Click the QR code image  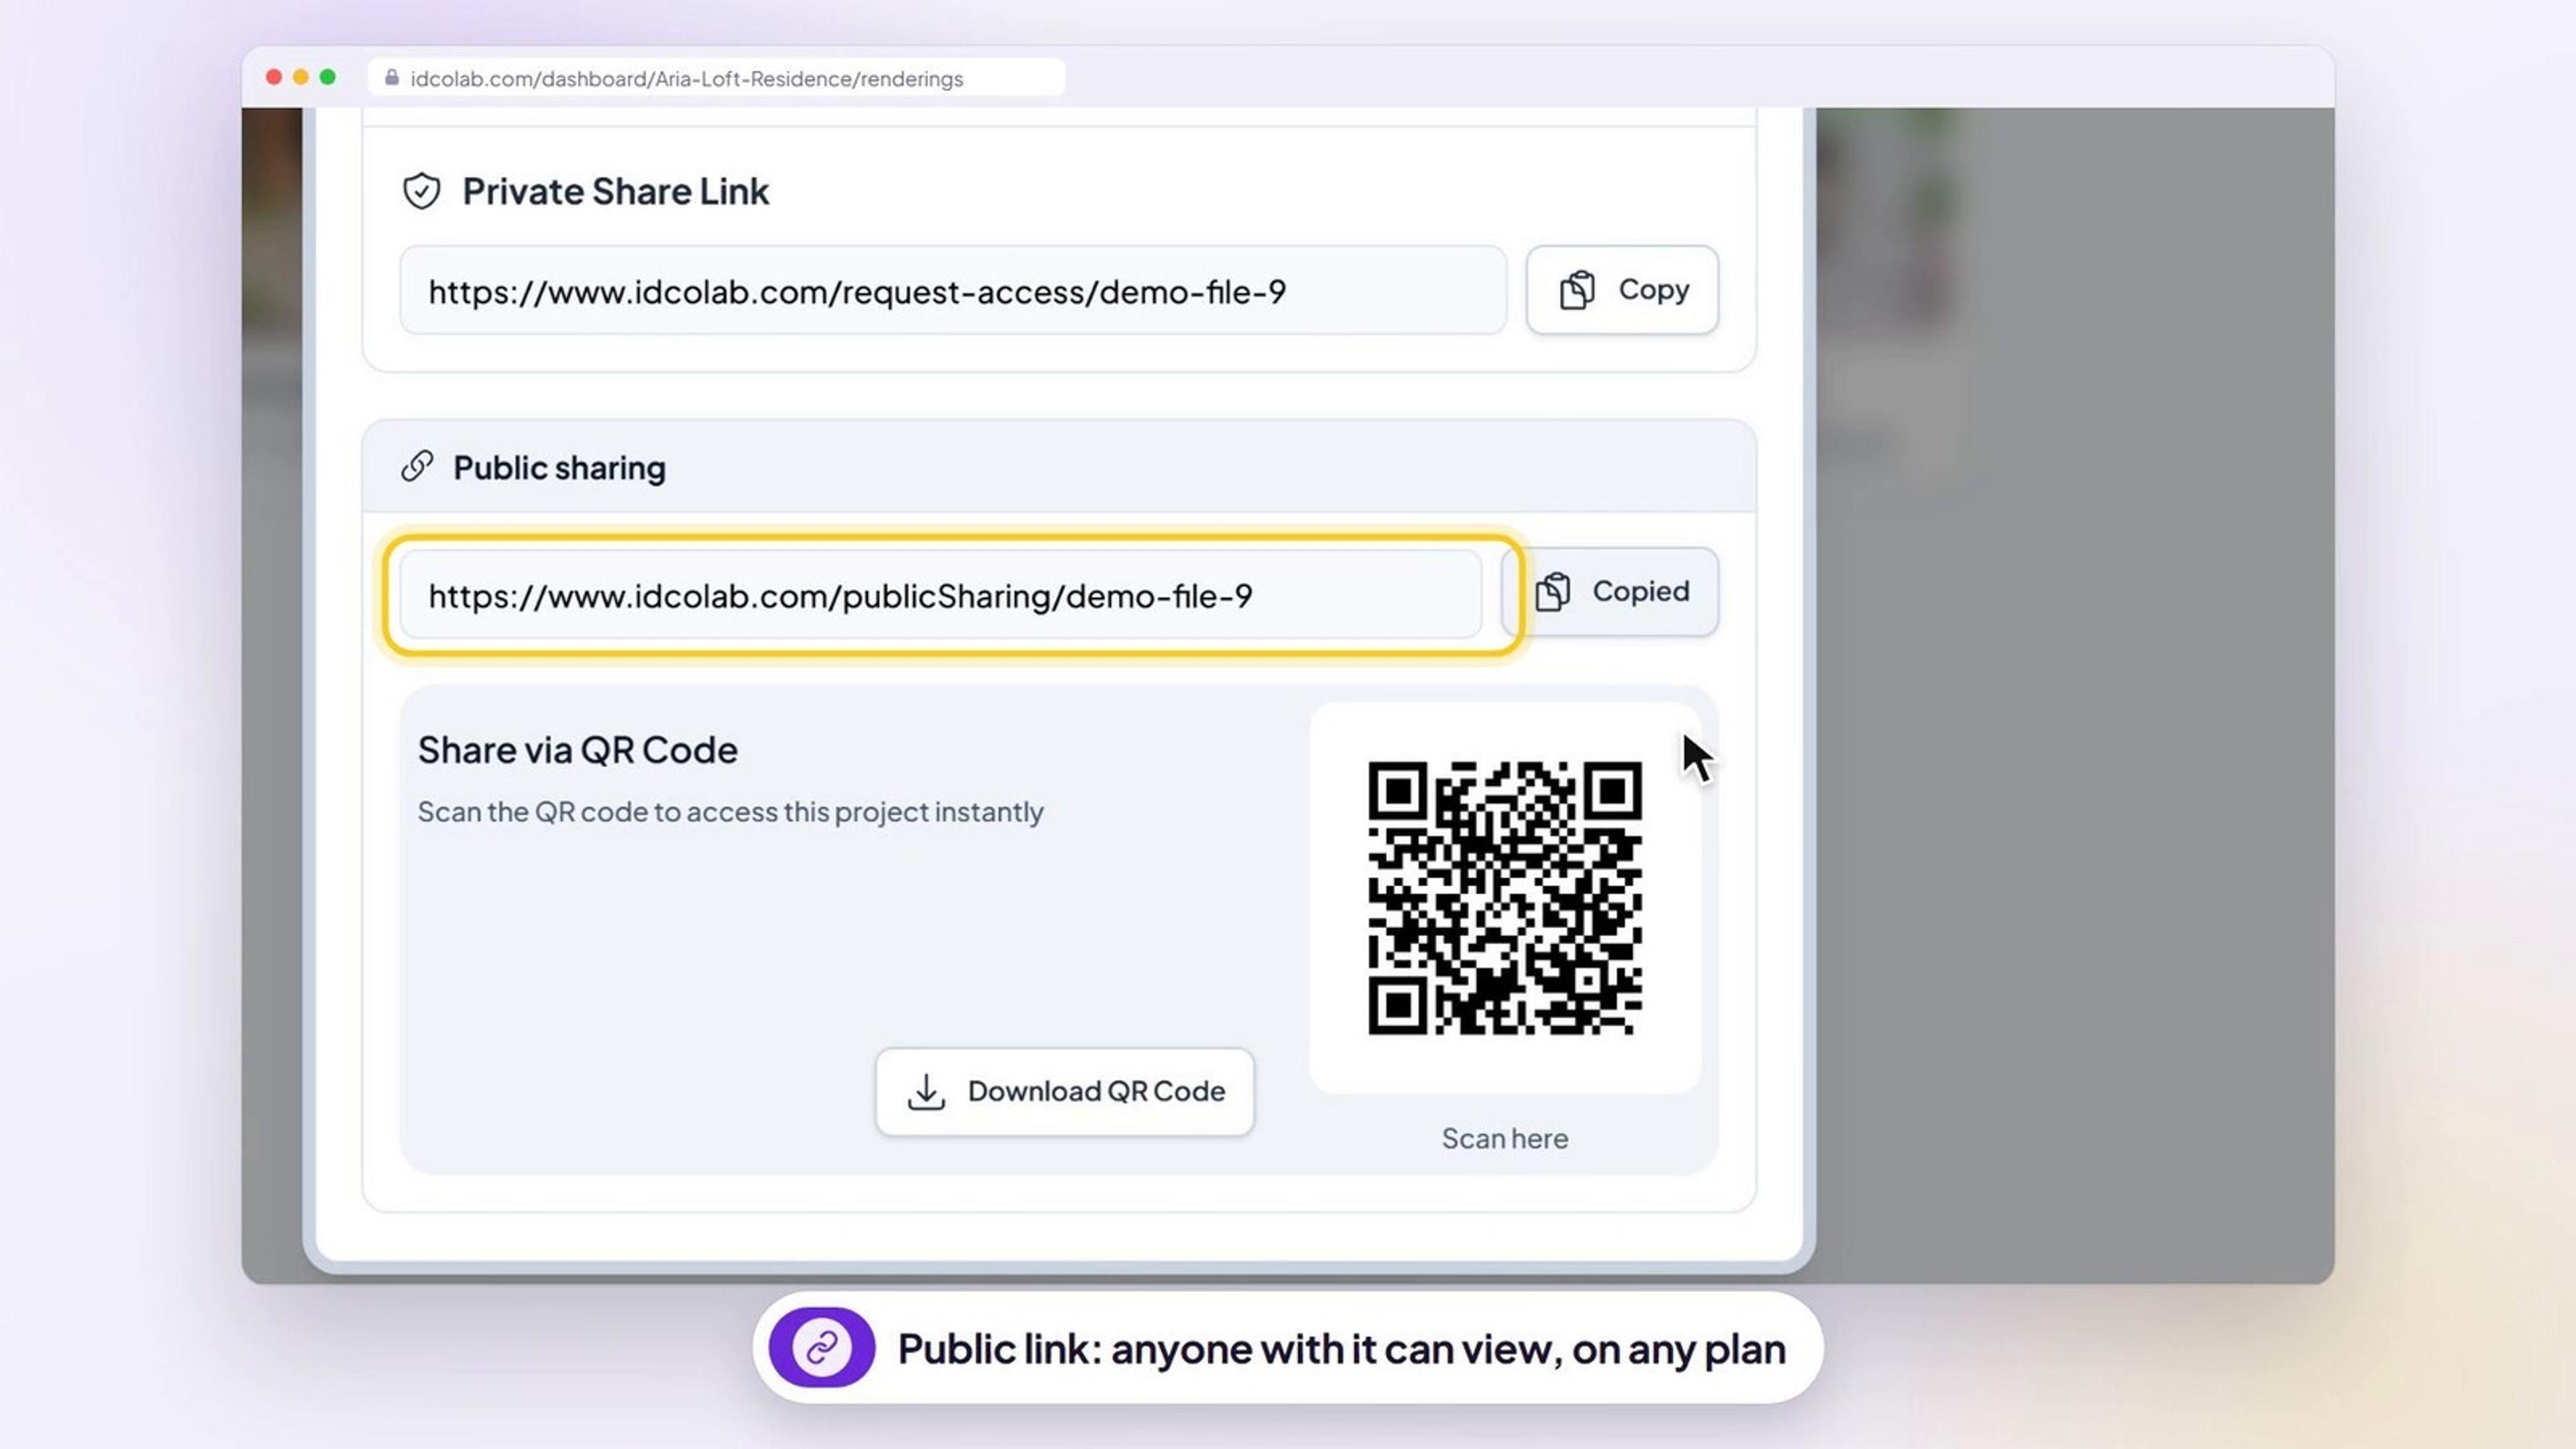[1504, 897]
